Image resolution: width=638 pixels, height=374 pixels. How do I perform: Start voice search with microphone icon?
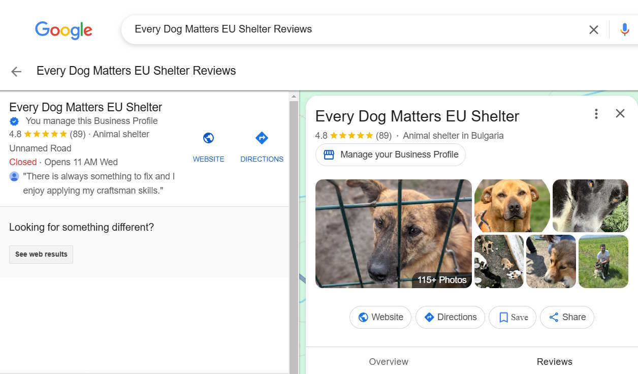point(624,30)
